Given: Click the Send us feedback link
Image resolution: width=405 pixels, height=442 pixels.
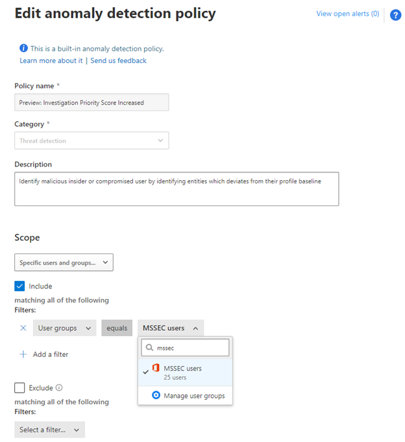Looking at the screenshot, I should pos(118,60).
